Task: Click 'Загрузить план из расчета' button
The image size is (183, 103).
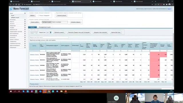Action: 100,32
